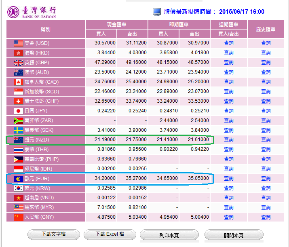Open historical rate 查詢 link for CHF

click(266, 101)
